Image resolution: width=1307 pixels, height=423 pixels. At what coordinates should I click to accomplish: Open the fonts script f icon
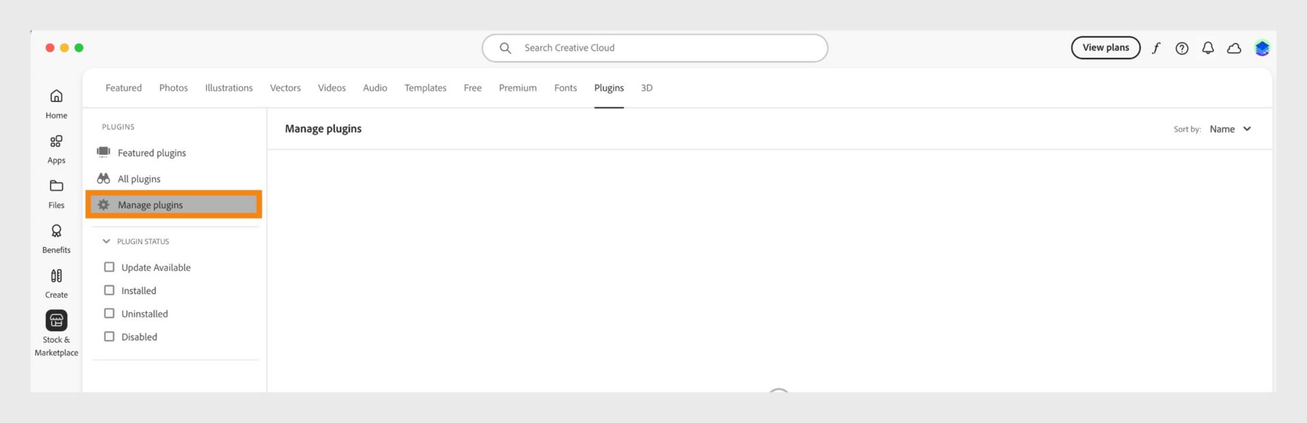click(x=1156, y=48)
